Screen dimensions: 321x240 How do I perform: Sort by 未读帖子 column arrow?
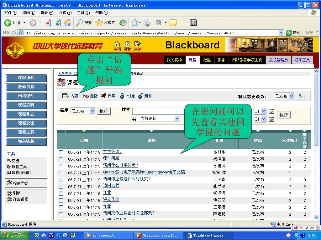coord(290,131)
